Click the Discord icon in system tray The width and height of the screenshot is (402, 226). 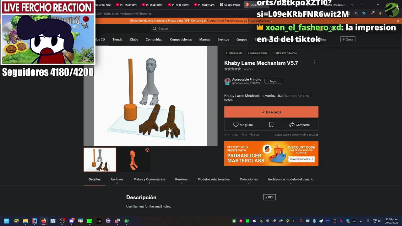(254, 221)
